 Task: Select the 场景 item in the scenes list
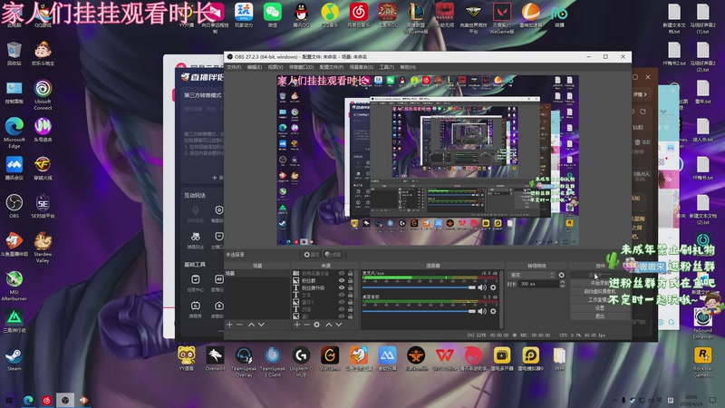click(x=257, y=274)
